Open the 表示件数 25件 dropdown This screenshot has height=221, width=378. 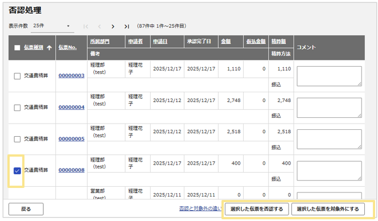pos(52,26)
